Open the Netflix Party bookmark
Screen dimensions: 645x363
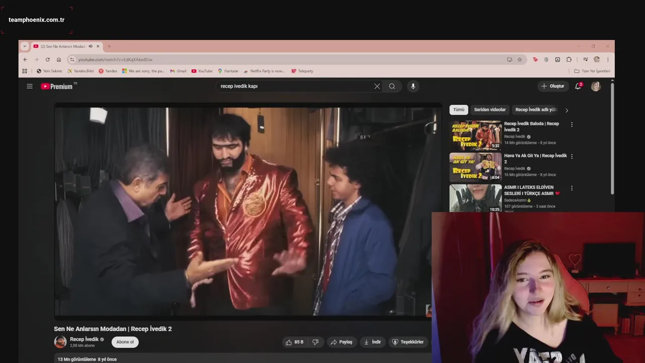pyautogui.click(x=264, y=71)
